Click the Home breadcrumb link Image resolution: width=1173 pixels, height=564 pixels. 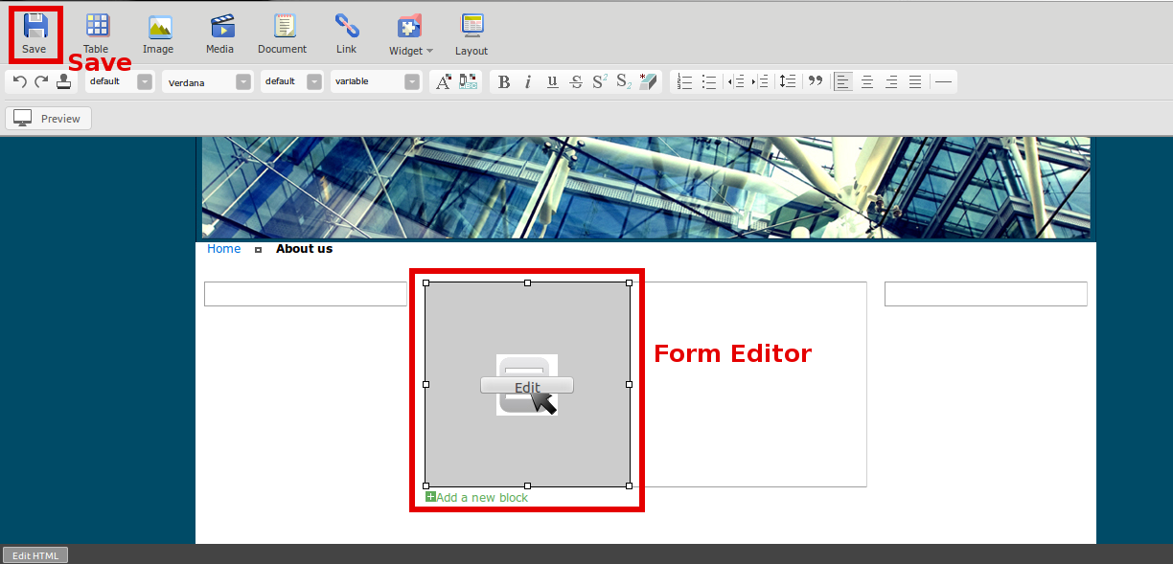[224, 249]
